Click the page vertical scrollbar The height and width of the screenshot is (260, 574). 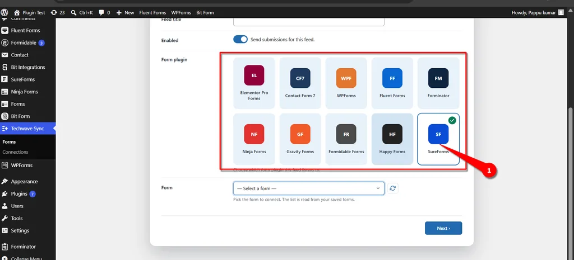pos(571,183)
